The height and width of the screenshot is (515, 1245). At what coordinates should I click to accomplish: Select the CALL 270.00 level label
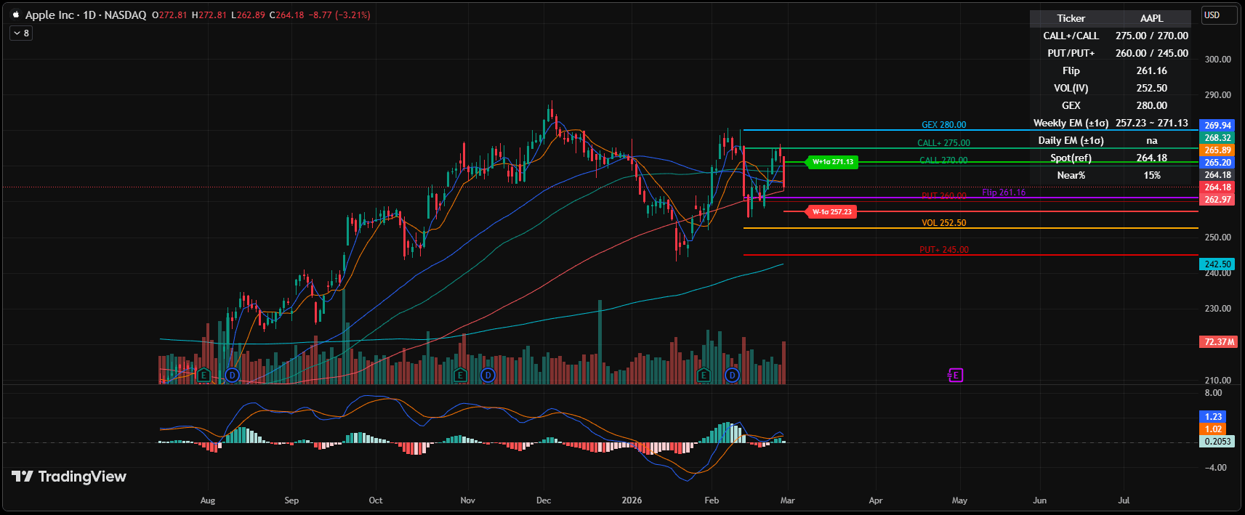click(x=943, y=161)
